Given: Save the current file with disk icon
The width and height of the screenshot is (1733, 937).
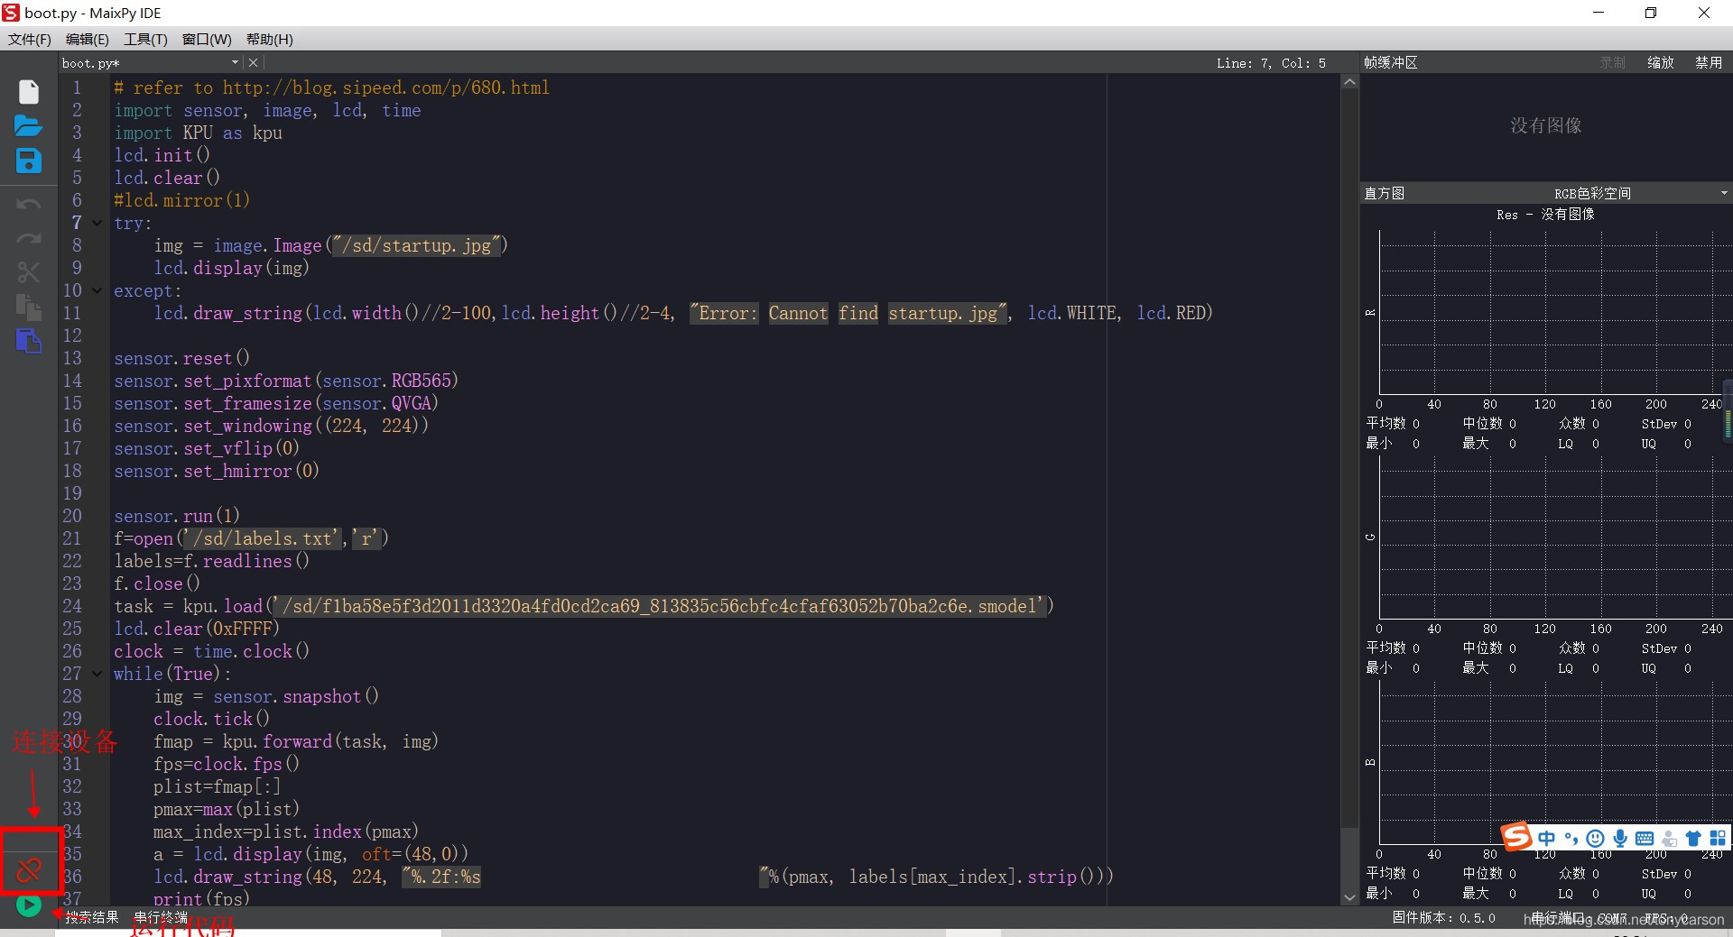Looking at the screenshot, I should (x=29, y=161).
